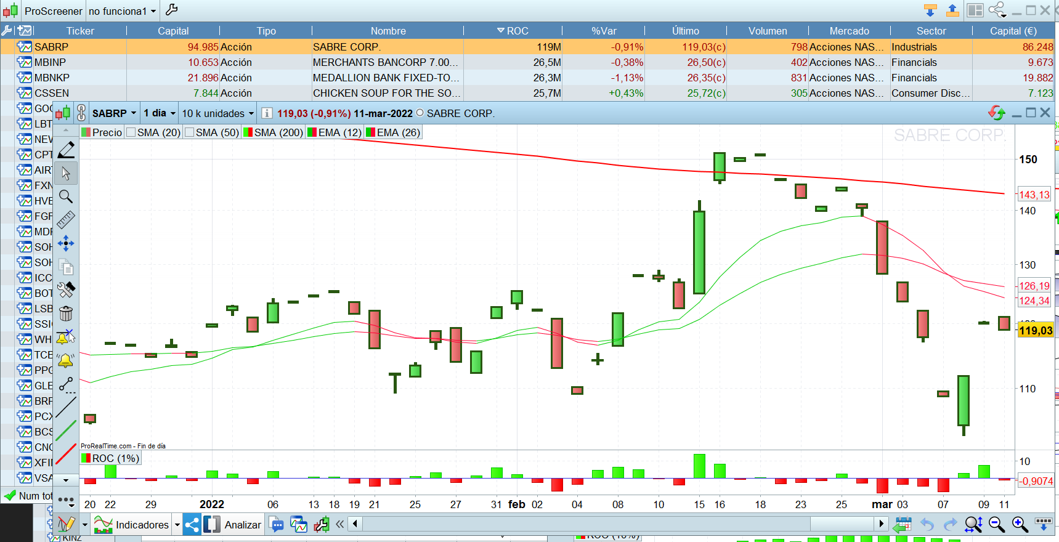Screen dimensions: 1059x542
Task: Select the magnifying glass zoom tool
Action: [x=66, y=196]
